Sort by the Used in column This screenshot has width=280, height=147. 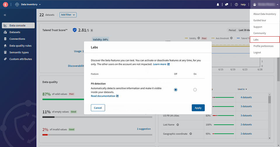pyautogui.click(x=242, y=89)
